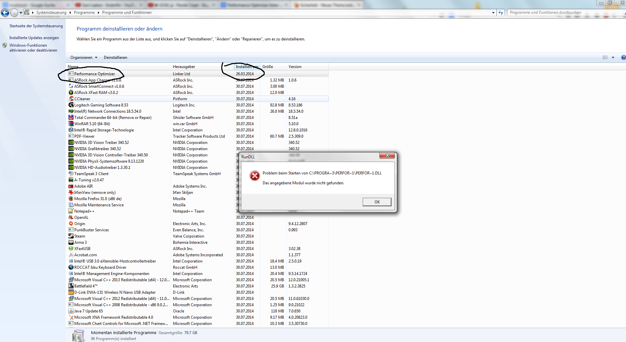Click the IrfanView icon
Screen dimensions: 626x342
click(x=71, y=193)
